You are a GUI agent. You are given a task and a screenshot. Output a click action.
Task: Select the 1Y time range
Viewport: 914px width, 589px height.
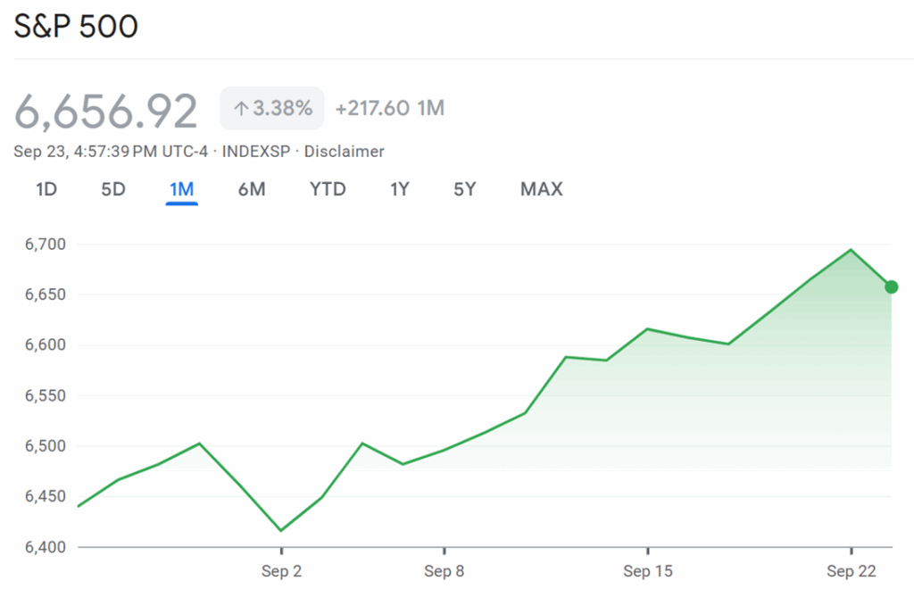[400, 189]
